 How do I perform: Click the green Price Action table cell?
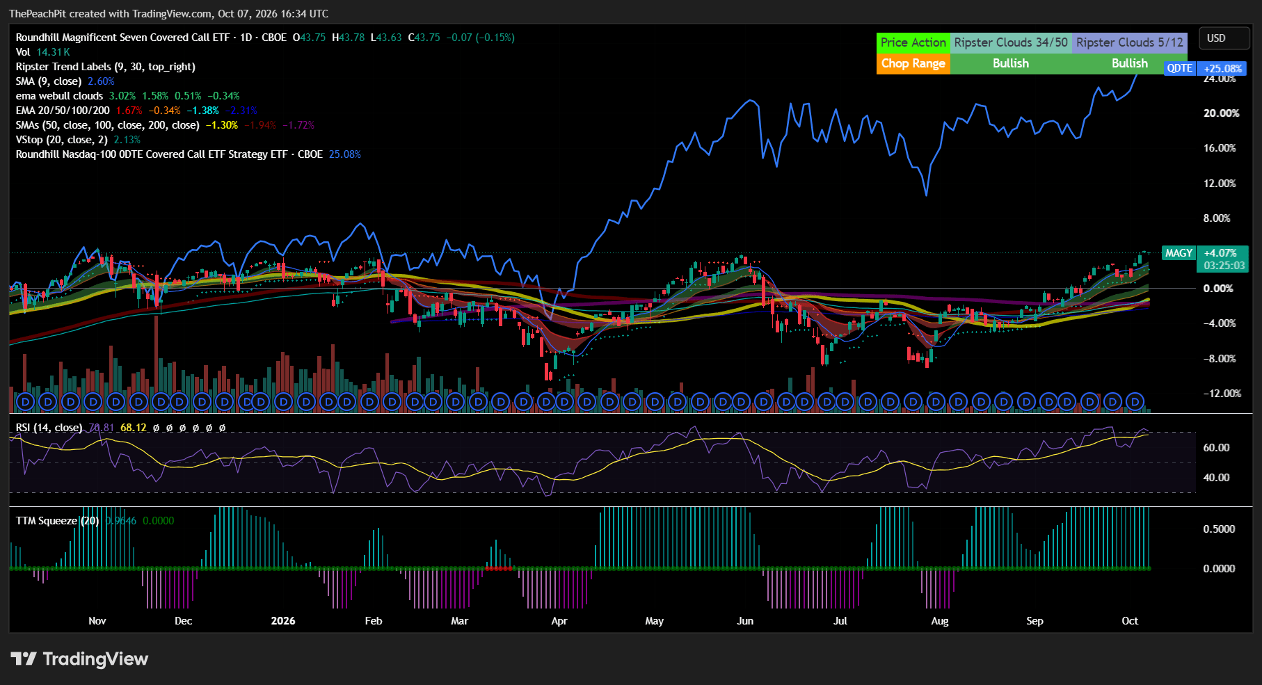coord(913,42)
